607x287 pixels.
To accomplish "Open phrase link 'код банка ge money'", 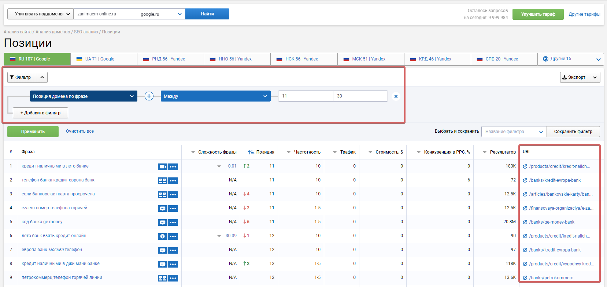I will point(42,222).
